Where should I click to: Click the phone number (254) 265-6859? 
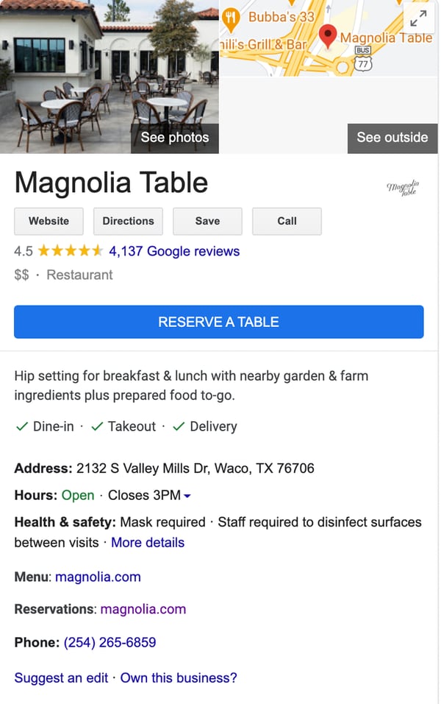click(x=110, y=642)
